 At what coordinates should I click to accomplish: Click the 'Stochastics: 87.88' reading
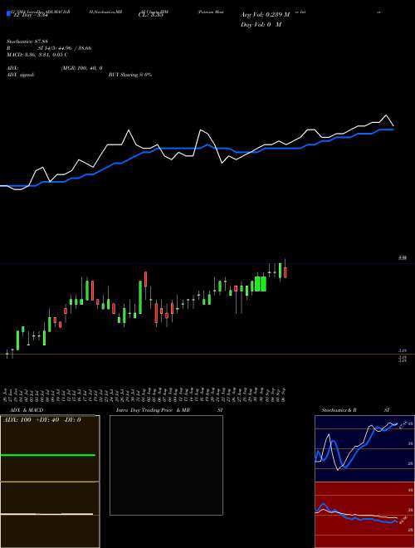27,42
